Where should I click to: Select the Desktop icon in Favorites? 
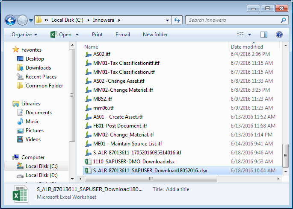pos(20,59)
